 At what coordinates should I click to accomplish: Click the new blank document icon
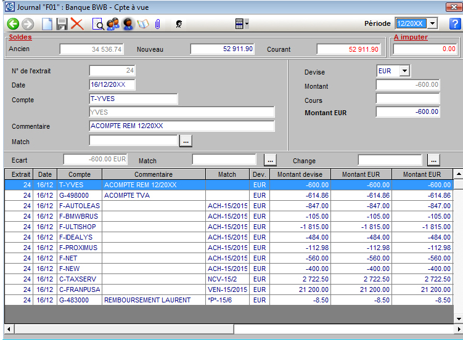[x=47, y=24]
